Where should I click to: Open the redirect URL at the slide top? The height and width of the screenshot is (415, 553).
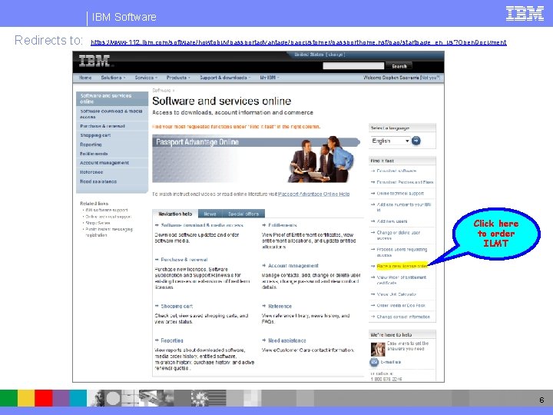298,43
